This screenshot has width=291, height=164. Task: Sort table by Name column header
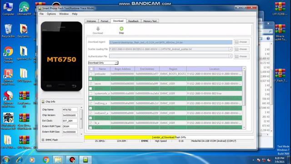(x=102, y=69)
